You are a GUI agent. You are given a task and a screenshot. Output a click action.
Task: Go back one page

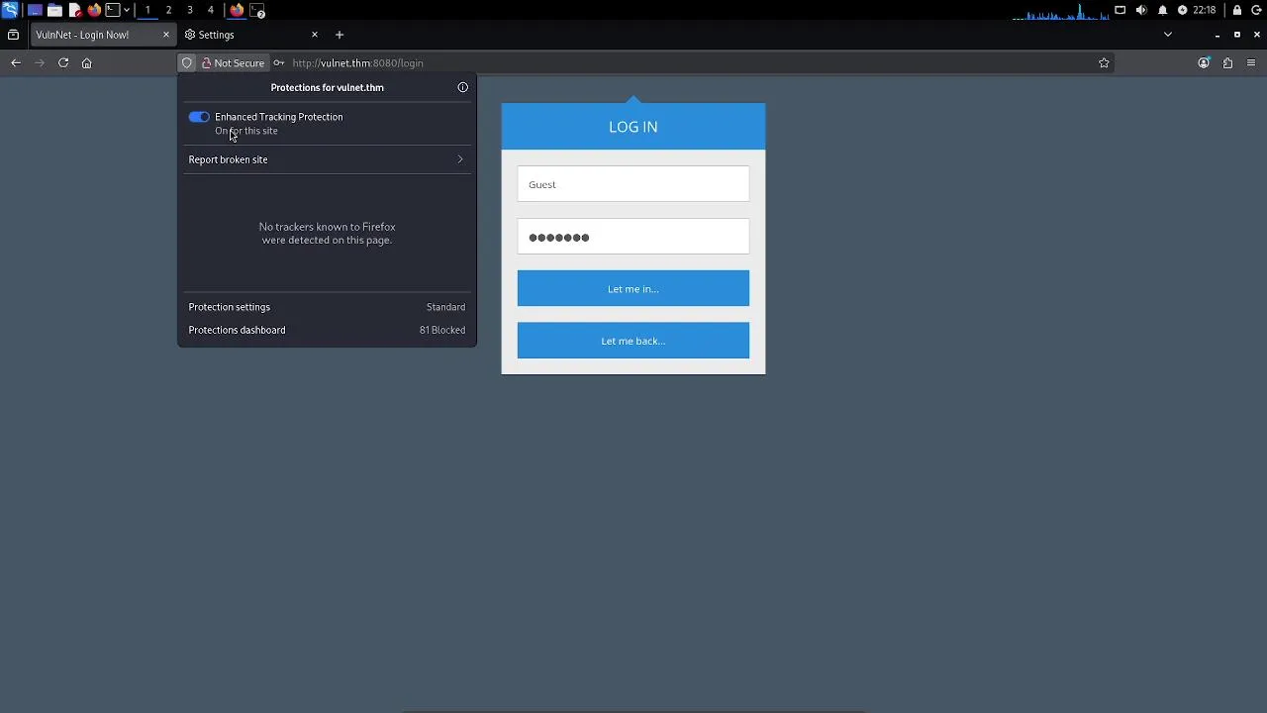coord(16,62)
